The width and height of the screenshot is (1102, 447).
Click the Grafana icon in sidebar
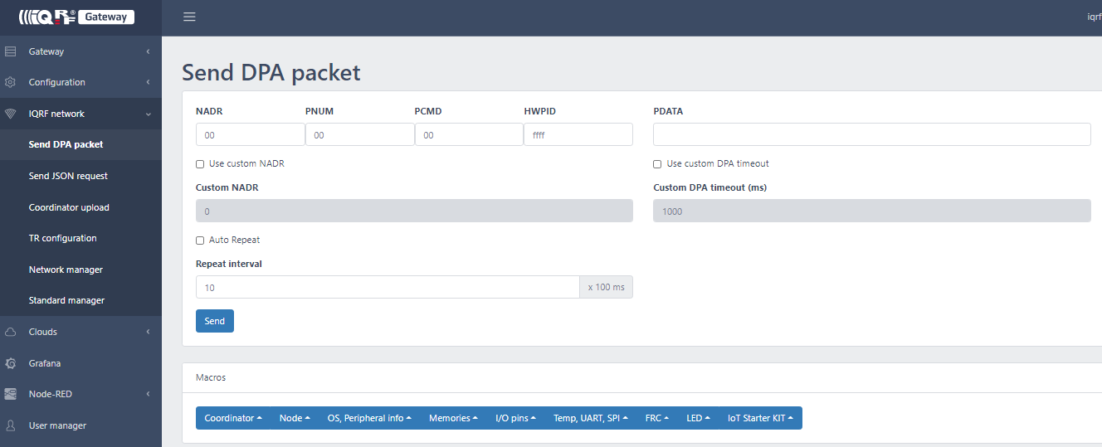[11, 363]
